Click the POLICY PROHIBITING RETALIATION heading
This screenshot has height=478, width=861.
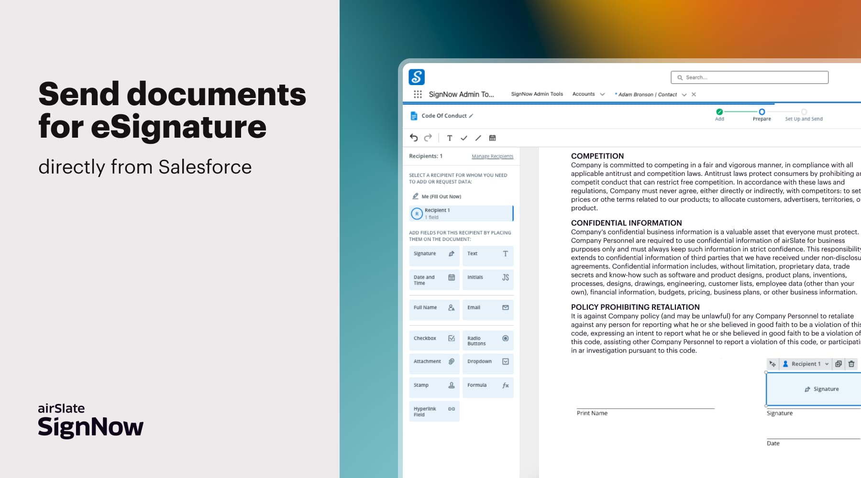(x=635, y=307)
